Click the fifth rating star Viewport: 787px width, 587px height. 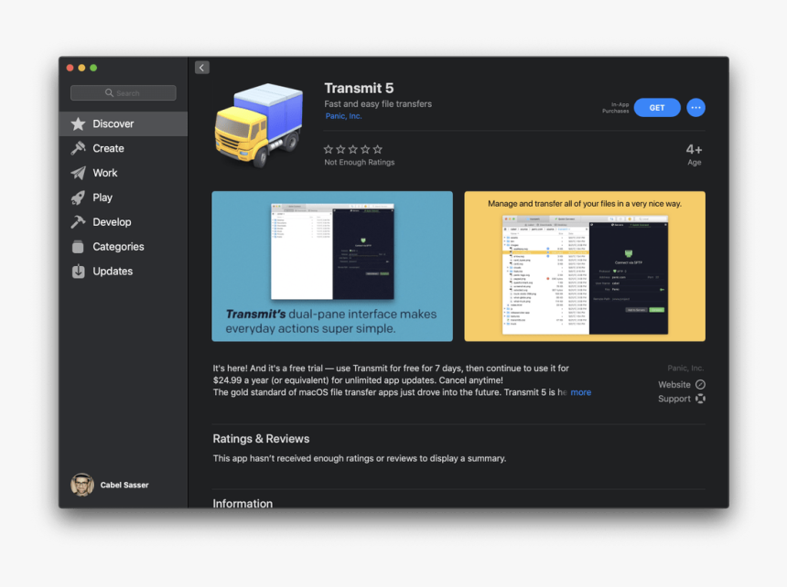(378, 149)
